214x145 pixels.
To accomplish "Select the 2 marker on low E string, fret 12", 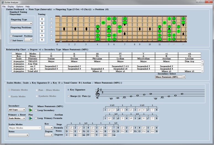I will 169,39.
